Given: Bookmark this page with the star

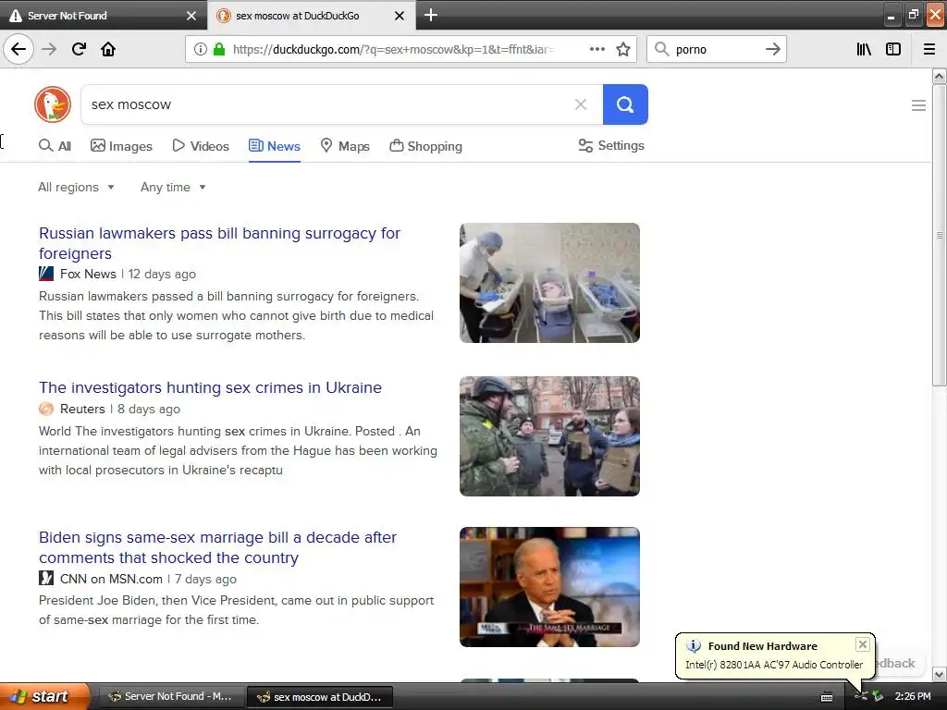Looking at the screenshot, I should coord(623,49).
